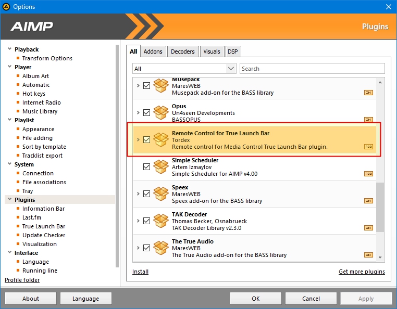Disable the Opus plugin checkbox

(146, 113)
